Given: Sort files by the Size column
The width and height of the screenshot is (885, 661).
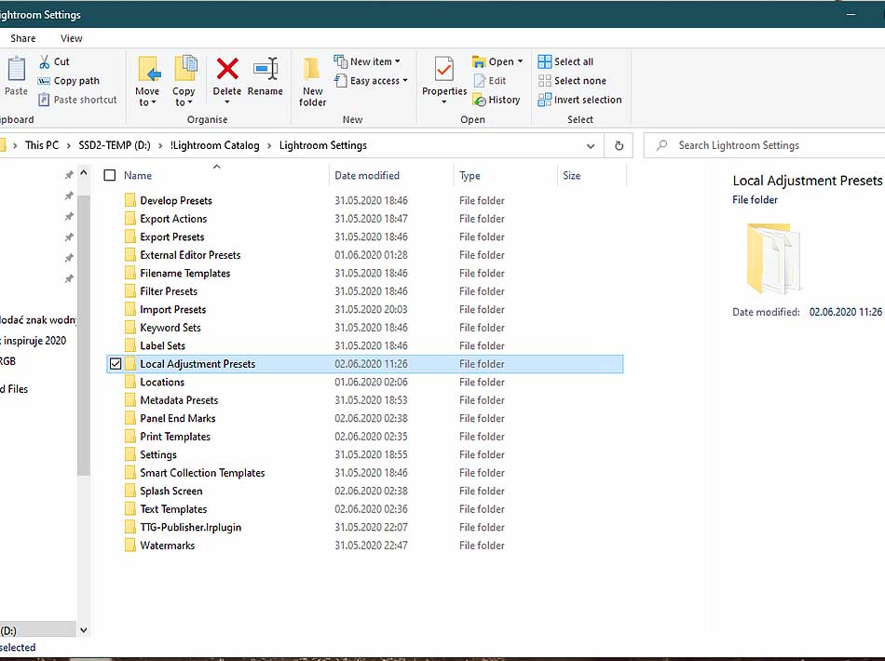Looking at the screenshot, I should 572,175.
